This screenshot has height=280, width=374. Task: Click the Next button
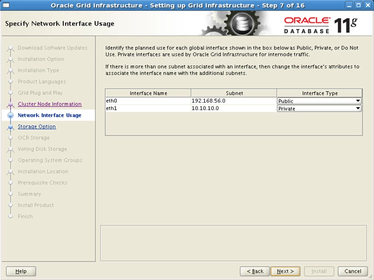coord(285,271)
